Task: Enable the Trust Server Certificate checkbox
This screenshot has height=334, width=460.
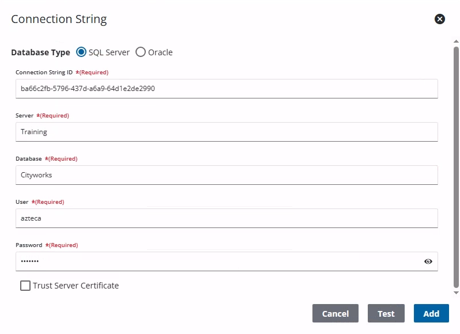Action: [25, 286]
